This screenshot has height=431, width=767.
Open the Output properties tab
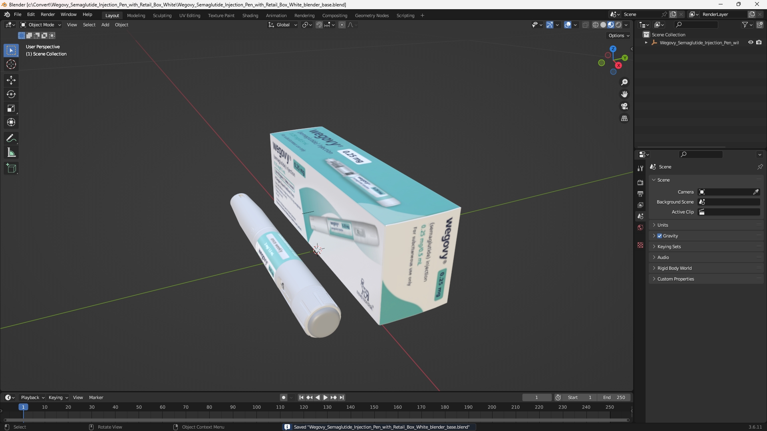[640, 194]
